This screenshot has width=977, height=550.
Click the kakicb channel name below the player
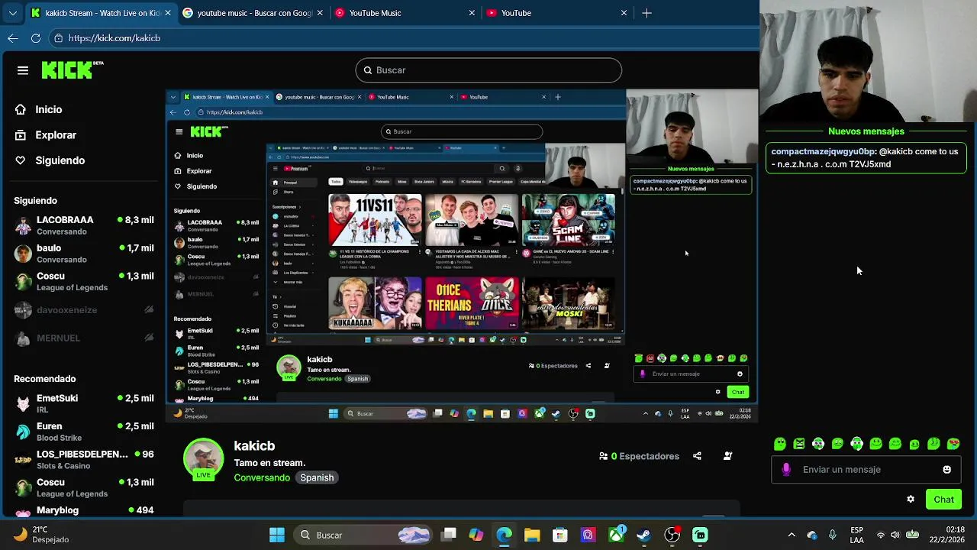tap(254, 446)
